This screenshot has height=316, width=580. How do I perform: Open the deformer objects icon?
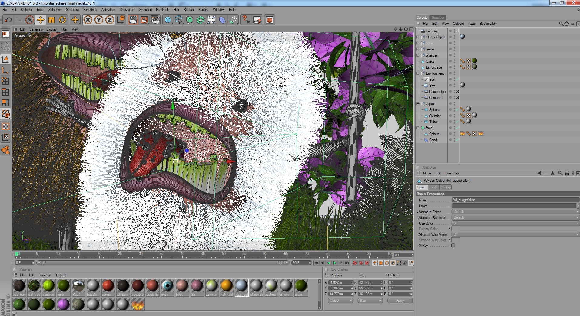pos(222,20)
